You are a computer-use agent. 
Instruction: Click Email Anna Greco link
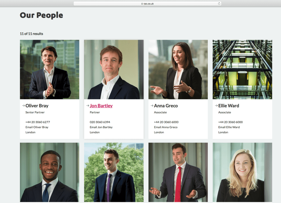pos(165,127)
